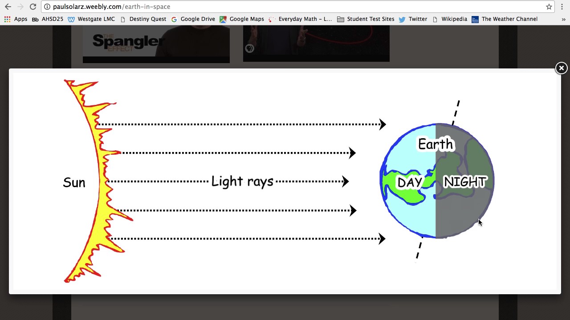Screen dimensions: 570x320
Task: Open Chrome three-dot menu
Action: coord(562,7)
